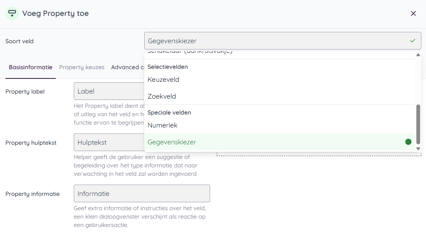426x232 pixels.
Task: Click the Property label input field
Action: coord(109,91)
